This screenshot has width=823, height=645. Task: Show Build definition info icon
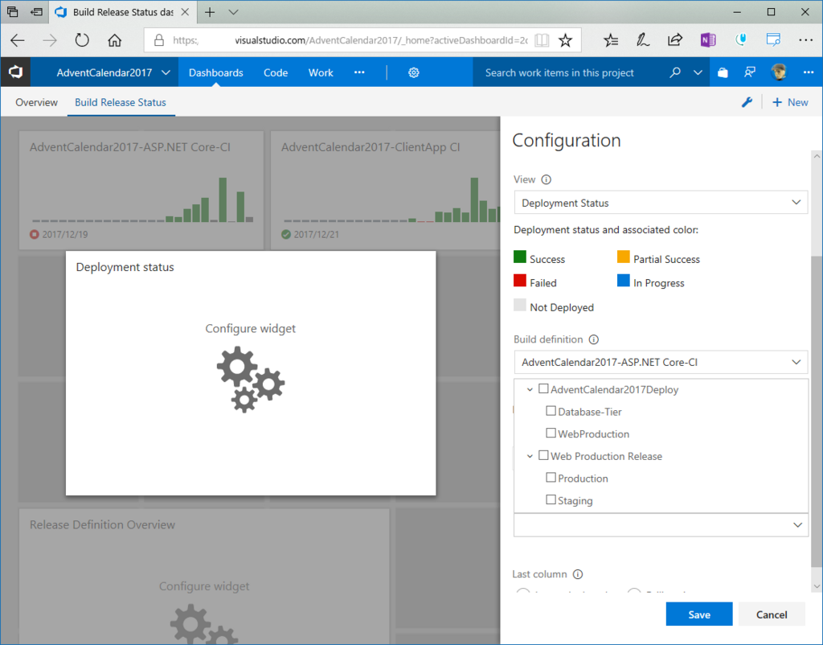coord(594,339)
